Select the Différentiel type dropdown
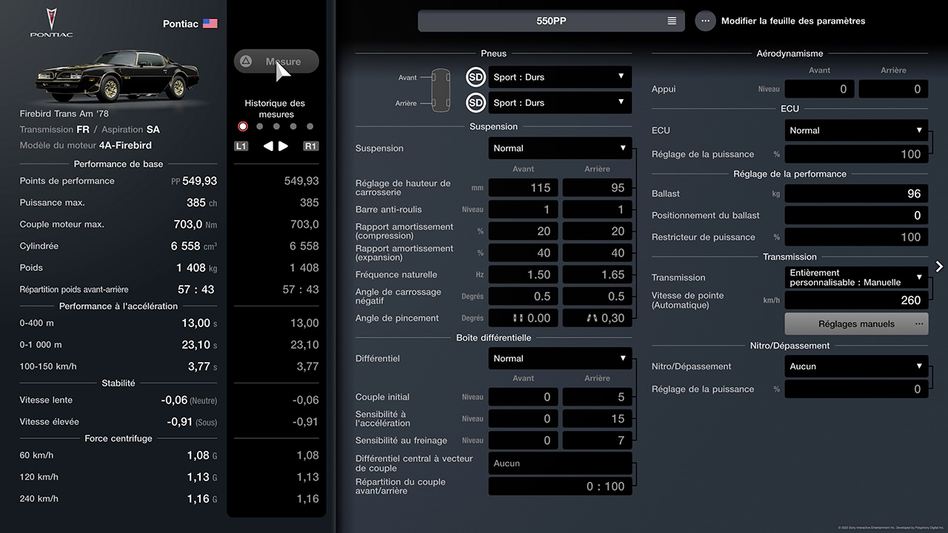The image size is (948, 533). pyautogui.click(x=560, y=358)
